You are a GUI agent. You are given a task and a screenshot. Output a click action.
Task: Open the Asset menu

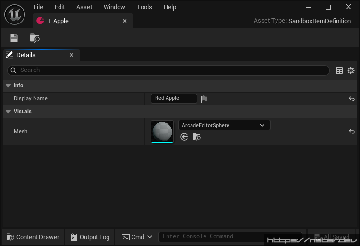[x=84, y=7]
